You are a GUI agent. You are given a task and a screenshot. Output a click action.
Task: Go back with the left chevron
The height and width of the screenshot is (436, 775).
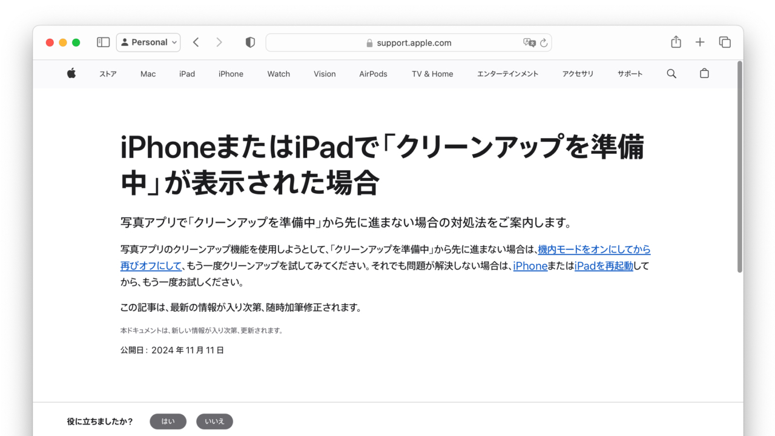(196, 42)
